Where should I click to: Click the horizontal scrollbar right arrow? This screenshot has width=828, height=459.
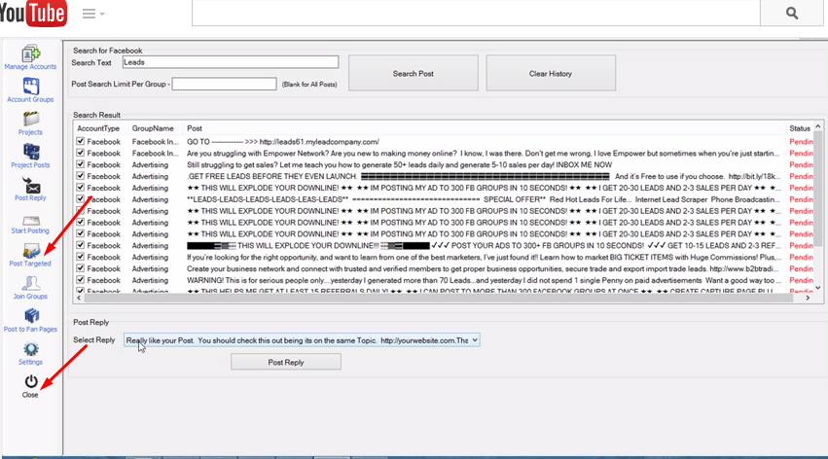tap(808, 299)
